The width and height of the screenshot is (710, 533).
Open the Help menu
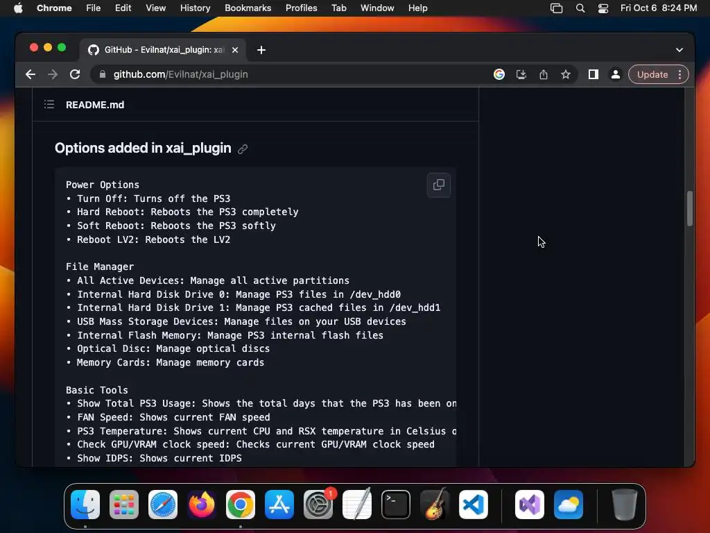(417, 8)
